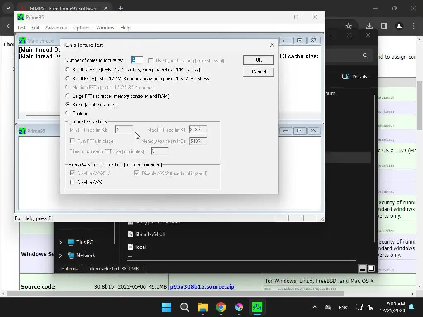Go back in Chrome browser
The height and width of the screenshot is (317, 423).
pos(9,26)
